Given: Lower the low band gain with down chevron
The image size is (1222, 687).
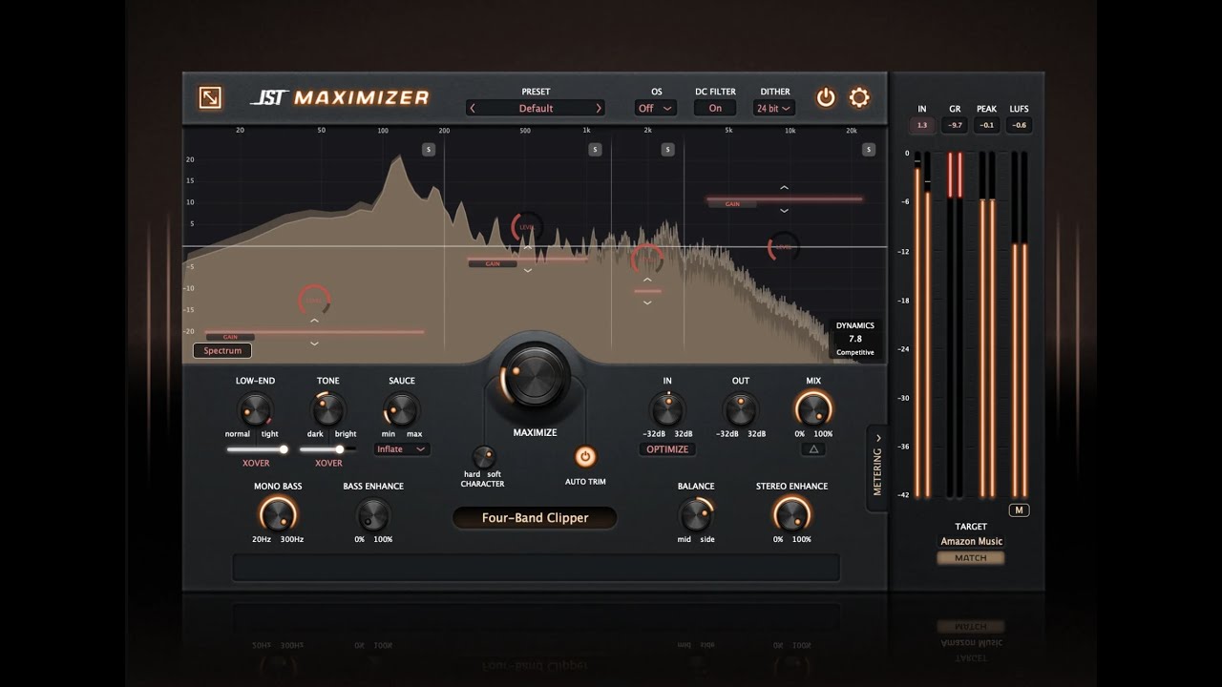Looking at the screenshot, I should pyautogui.click(x=314, y=343).
